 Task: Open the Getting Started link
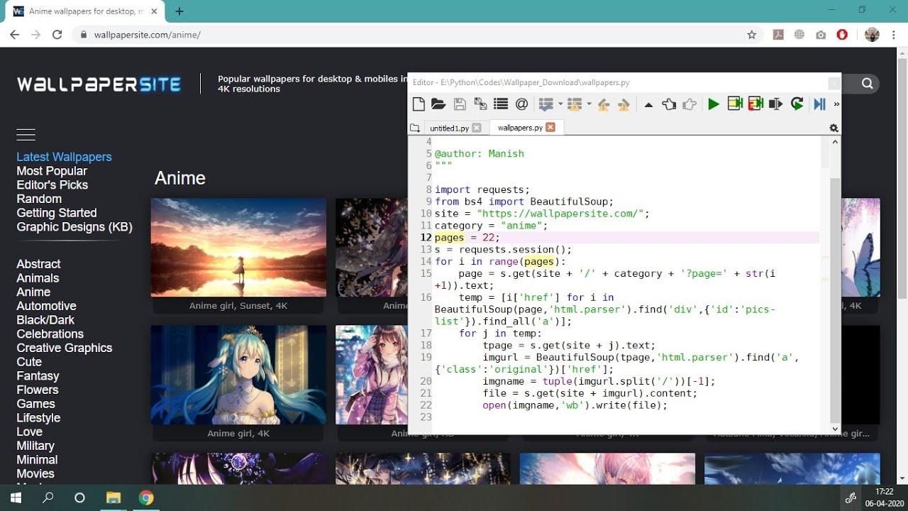[x=57, y=213]
